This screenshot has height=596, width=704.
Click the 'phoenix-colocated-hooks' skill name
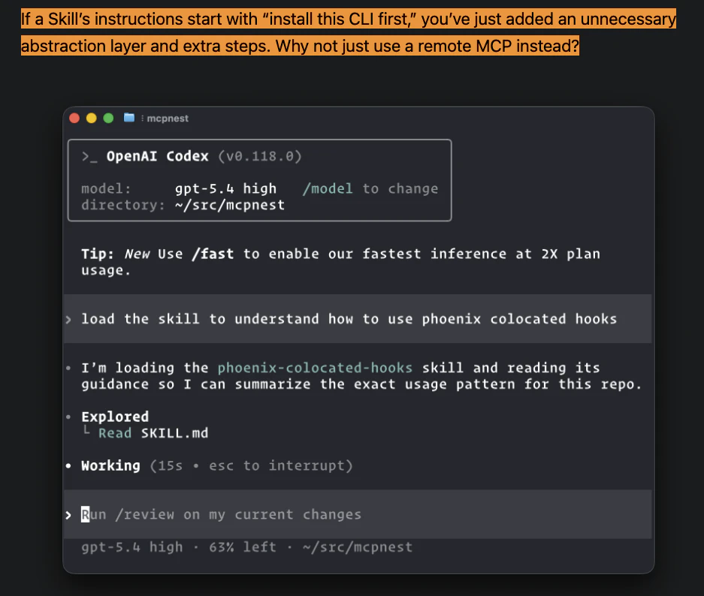click(315, 368)
